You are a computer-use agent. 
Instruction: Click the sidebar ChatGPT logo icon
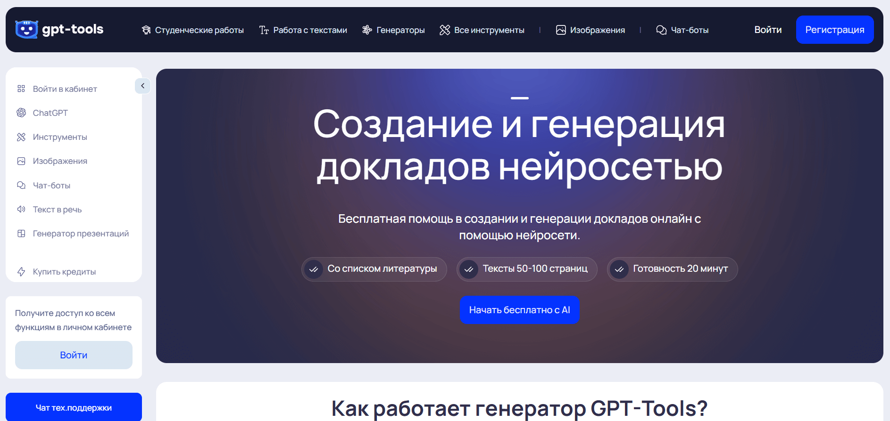pos(21,113)
